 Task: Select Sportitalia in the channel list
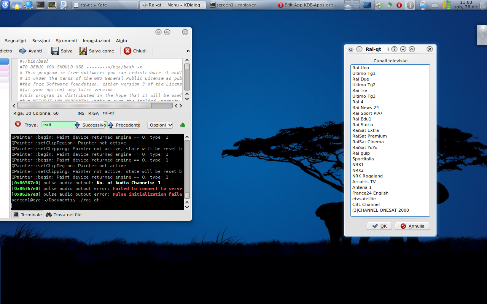click(390, 159)
